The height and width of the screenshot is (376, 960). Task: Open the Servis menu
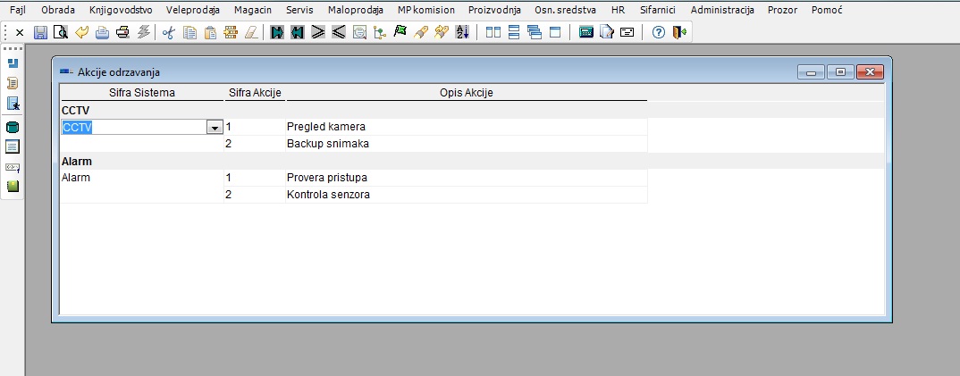299,10
